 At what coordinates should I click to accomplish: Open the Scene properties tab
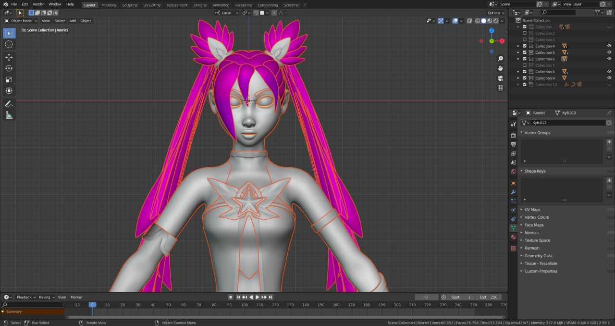point(513,163)
